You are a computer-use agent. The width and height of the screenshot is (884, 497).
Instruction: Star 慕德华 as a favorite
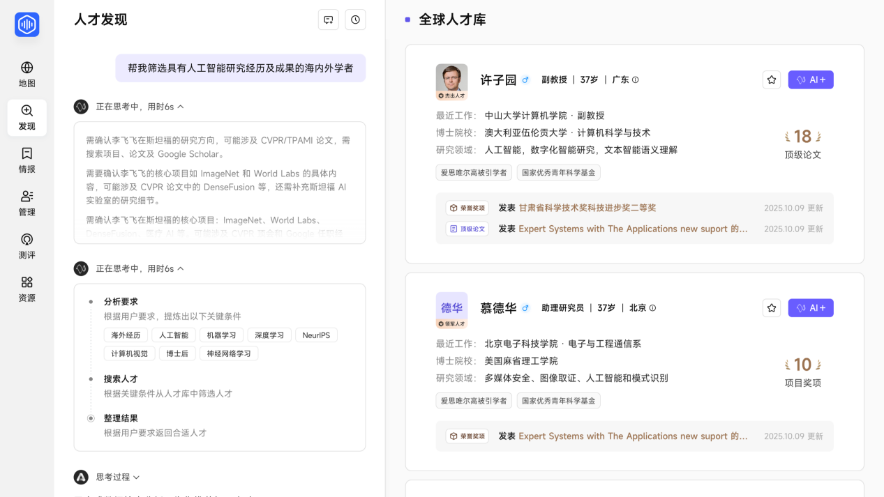(x=771, y=308)
